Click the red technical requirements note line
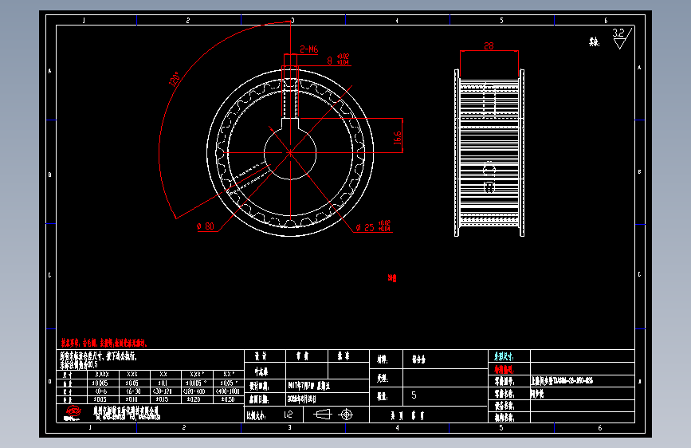The height and width of the screenshot is (448, 691). coord(104,343)
